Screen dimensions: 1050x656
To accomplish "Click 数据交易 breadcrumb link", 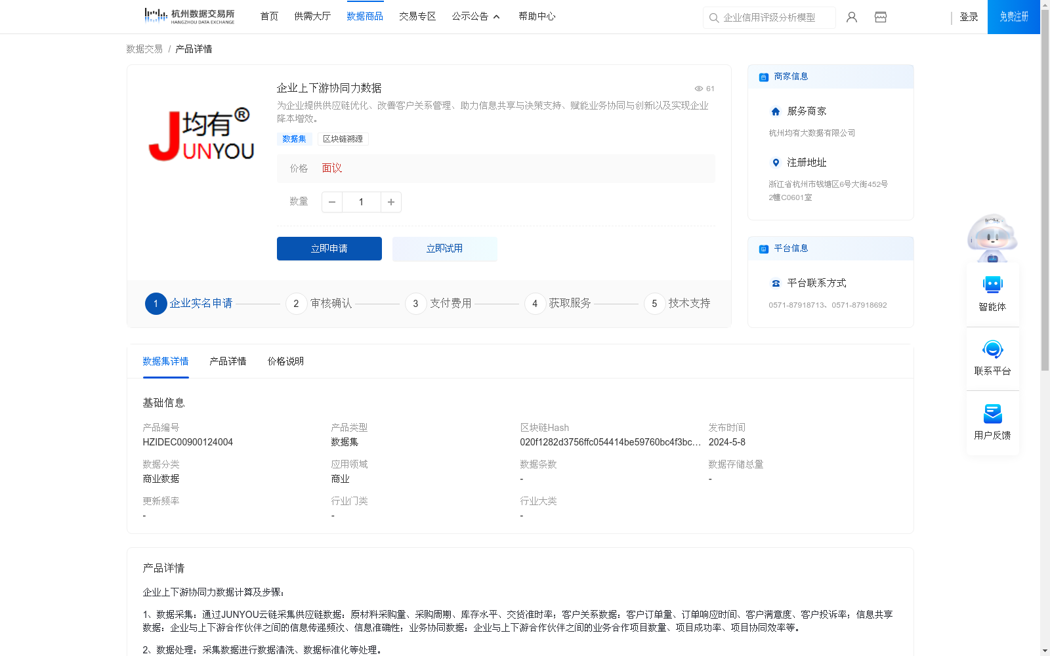I will 144,49.
